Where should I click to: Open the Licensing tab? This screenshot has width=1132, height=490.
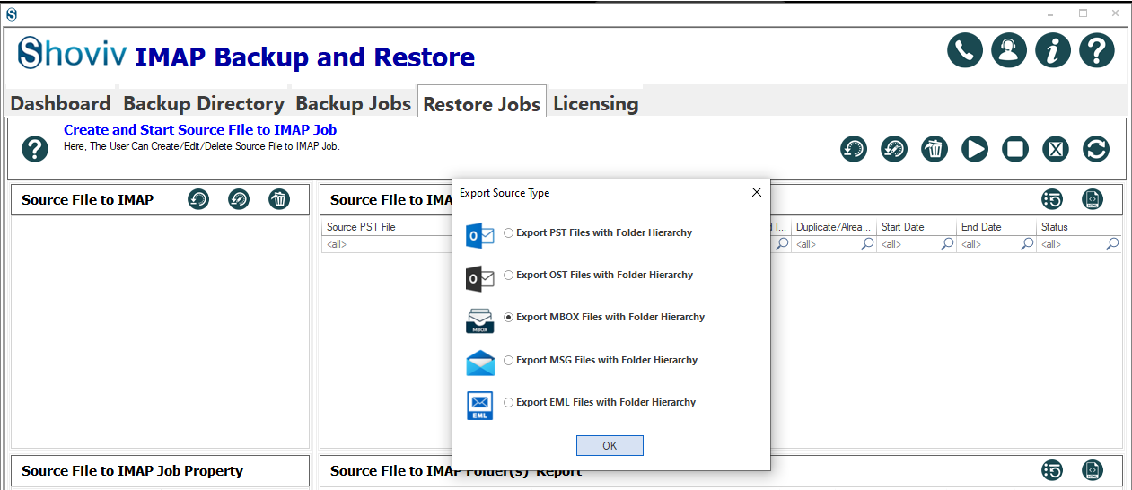click(595, 103)
